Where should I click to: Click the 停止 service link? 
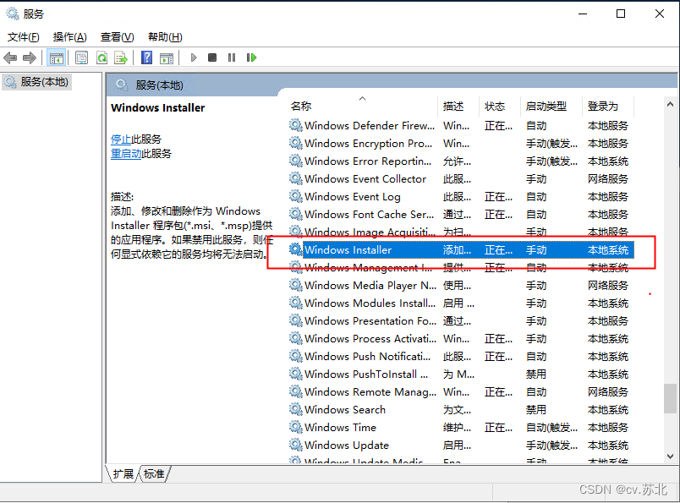pyautogui.click(x=121, y=139)
